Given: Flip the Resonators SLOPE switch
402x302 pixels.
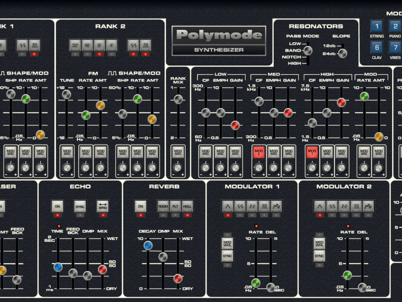Looking at the screenshot, I should coord(343,53).
